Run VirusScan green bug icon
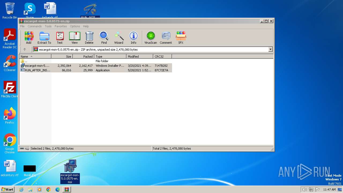Screen dimensions: 343x193 coord(151,38)
